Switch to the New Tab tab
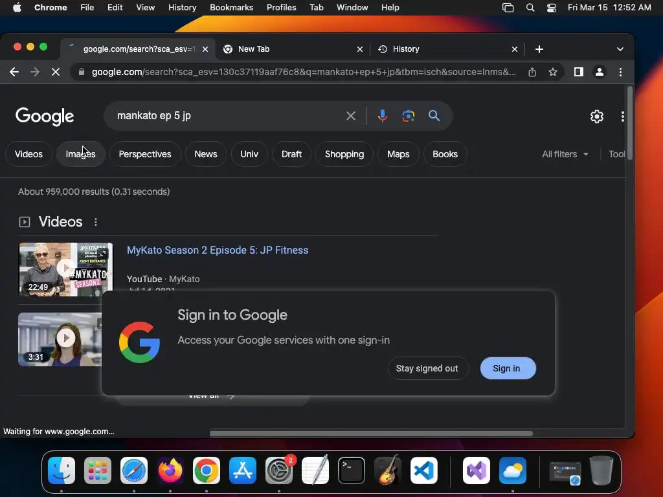The image size is (663, 497). click(x=293, y=49)
